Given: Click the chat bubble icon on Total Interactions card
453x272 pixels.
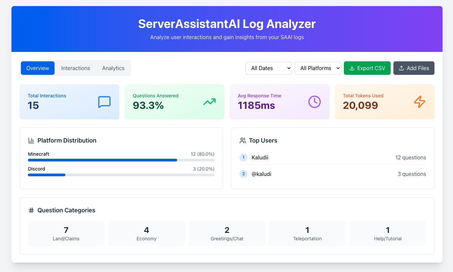Looking at the screenshot, I should pyautogui.click(x=104, y=102).
